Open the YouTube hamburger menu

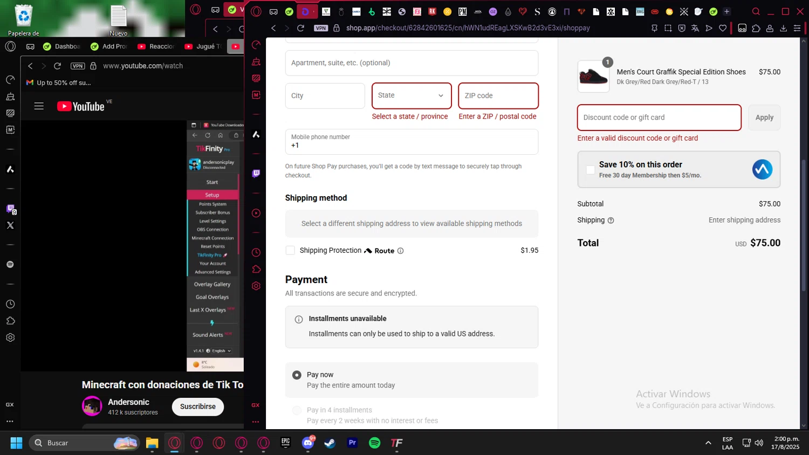tap(39, 106)
